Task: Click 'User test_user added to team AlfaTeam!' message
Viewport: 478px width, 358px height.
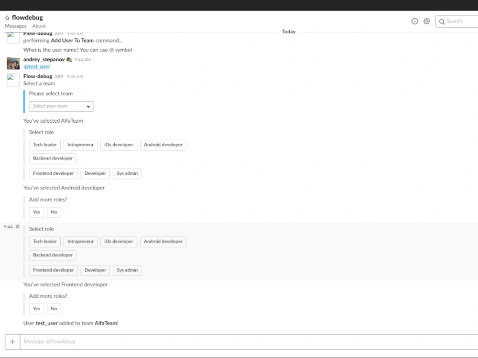Action: click(71, 323)
